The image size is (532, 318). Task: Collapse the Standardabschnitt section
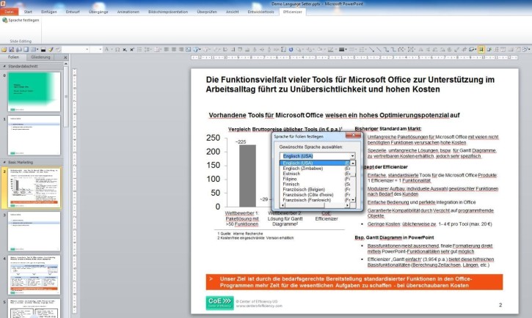(x=4, y=67)
